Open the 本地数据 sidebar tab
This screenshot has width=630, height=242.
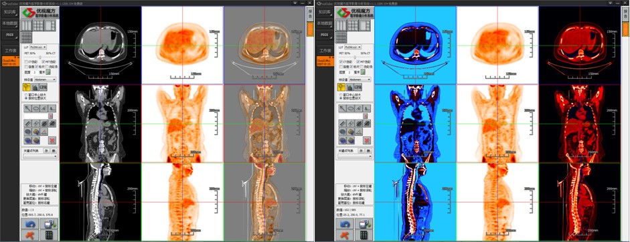coord(10,23)
